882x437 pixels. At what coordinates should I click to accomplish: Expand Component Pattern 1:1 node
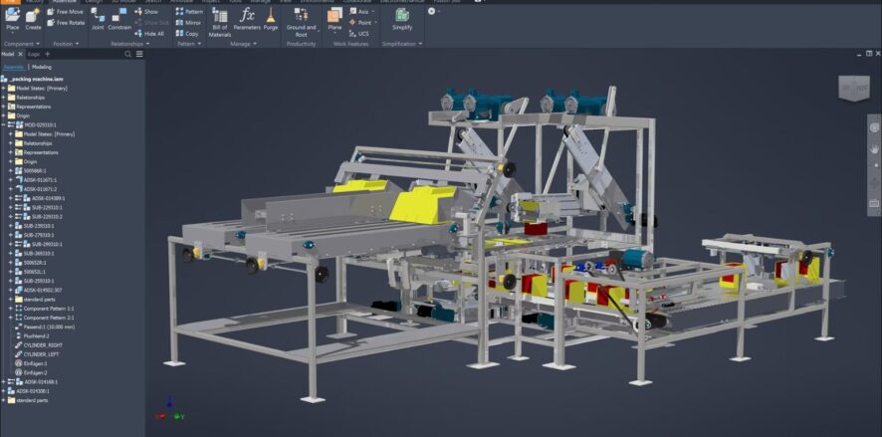click(10, 309)
